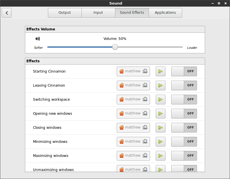
Task: Open the Applications tab
Action: [x=165, y=13]
